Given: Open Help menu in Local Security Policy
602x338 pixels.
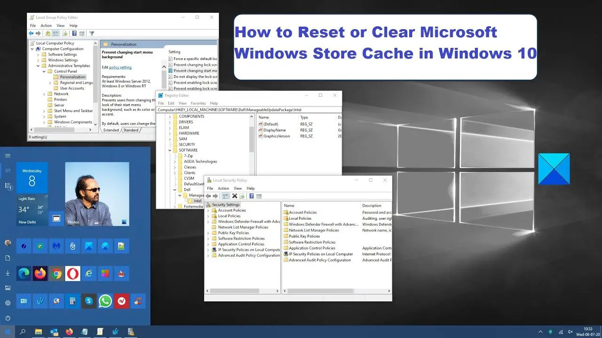Looking at the screenshot, I should (251, 188).
